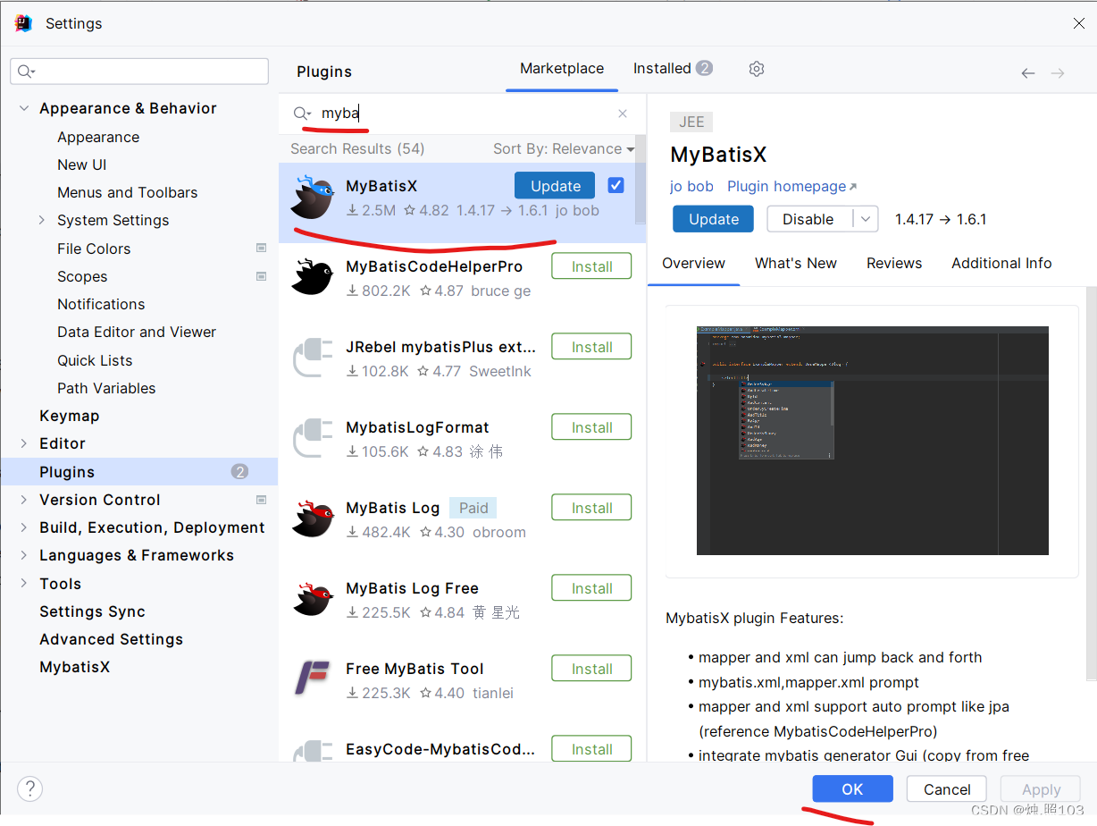Open the Sort By Relevance dropdown

564,148
